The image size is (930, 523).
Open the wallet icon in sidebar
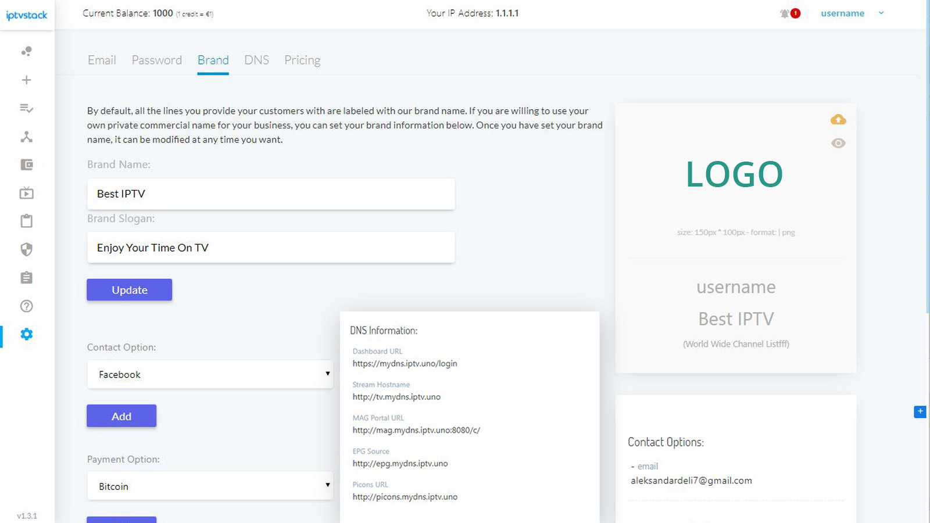tap(26, 164)
